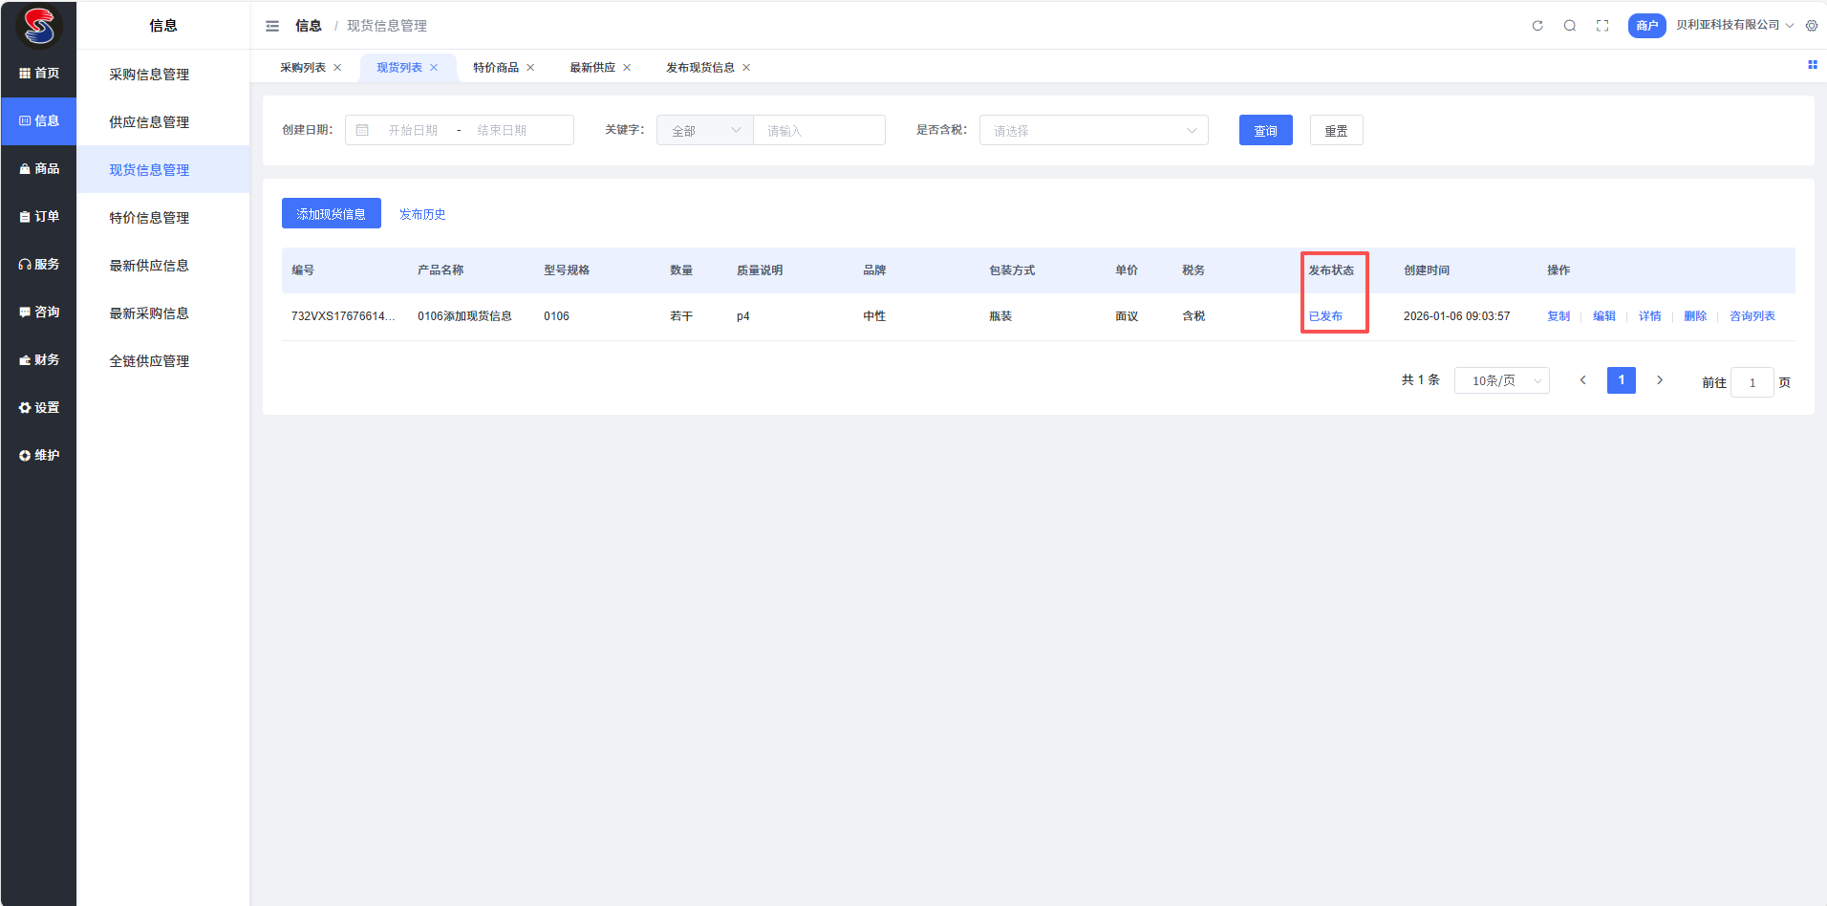Open the 首页 sidebar item

click(39, 74)
